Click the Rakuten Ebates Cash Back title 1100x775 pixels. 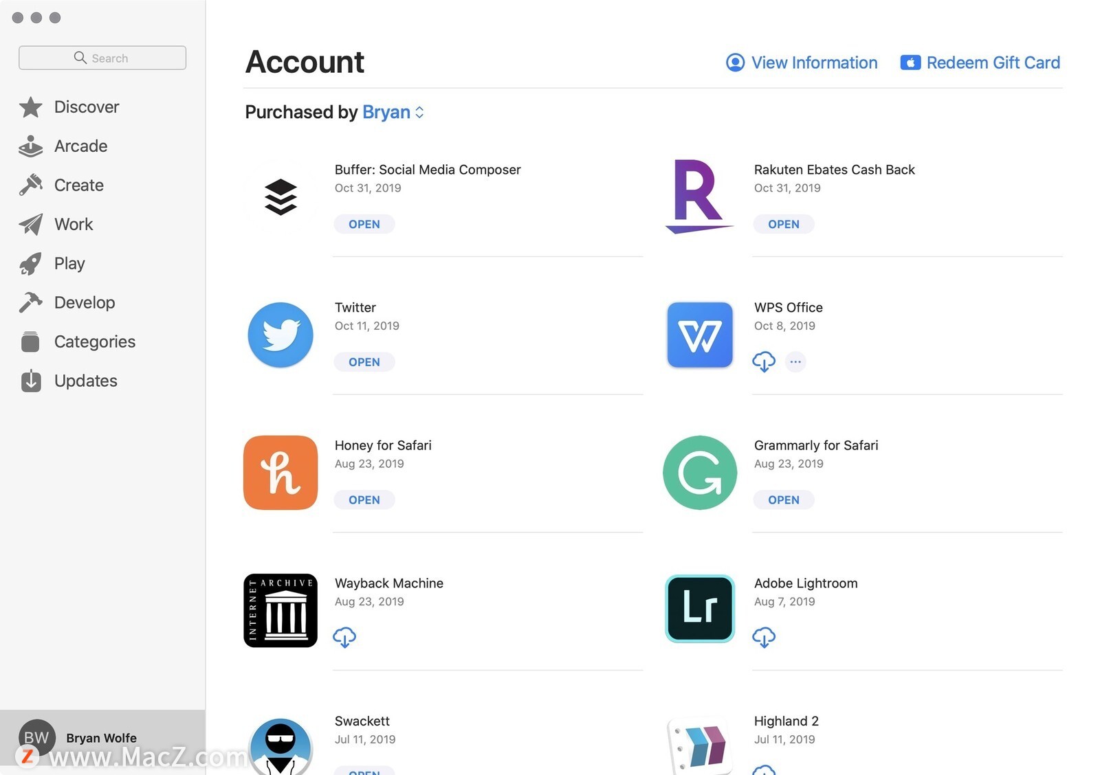tap(835, 170)
